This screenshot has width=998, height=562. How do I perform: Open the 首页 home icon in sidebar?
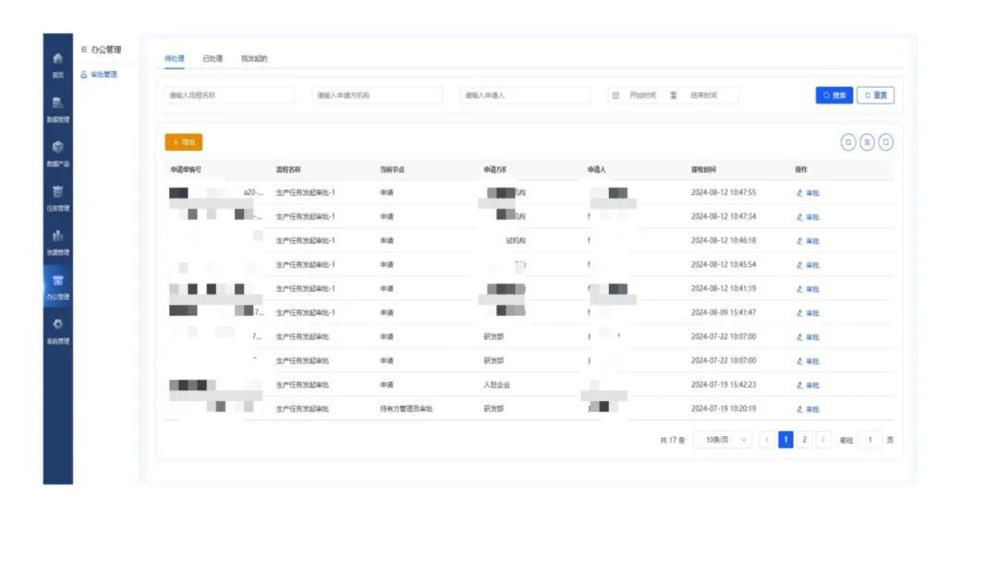[x=58, y=58]
